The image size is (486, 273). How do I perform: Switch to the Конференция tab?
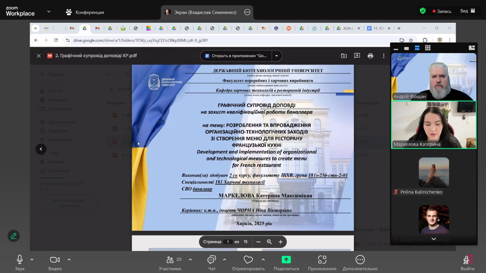pos(85,12)
